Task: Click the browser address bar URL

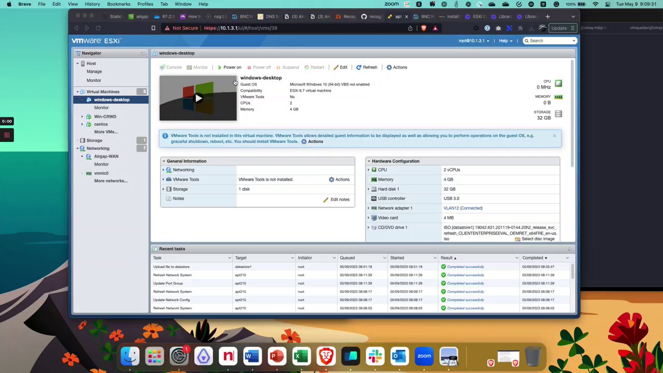Action: 240,28
